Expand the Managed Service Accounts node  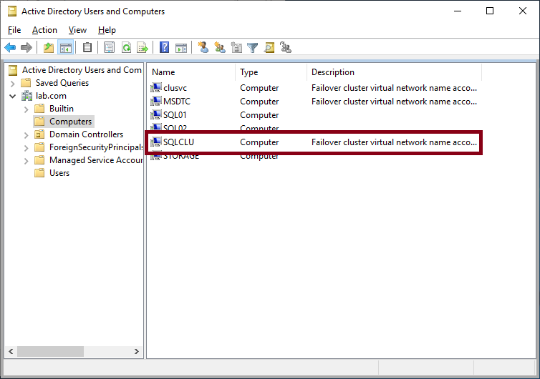pos(26,161)
